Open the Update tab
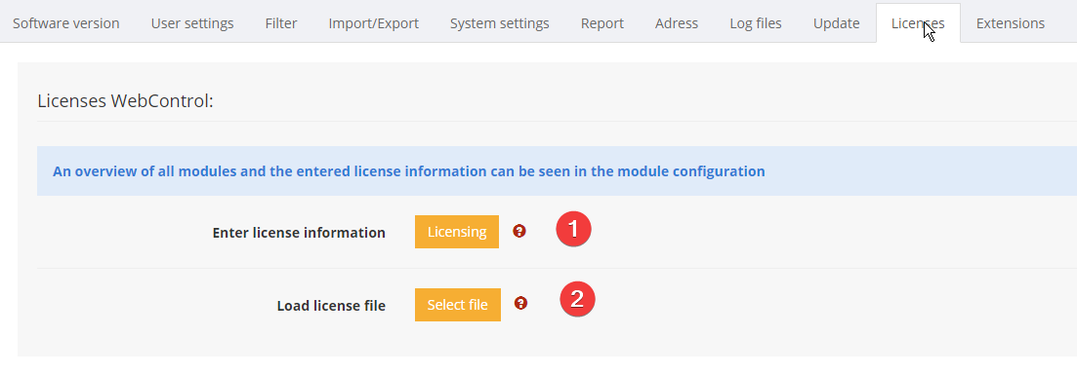 (837, 23)
